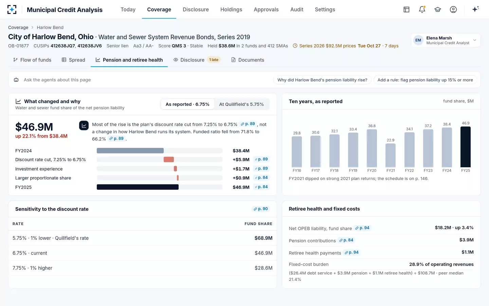
Task: Click the Coverage breadcrumb link
Action: (18, 28)
